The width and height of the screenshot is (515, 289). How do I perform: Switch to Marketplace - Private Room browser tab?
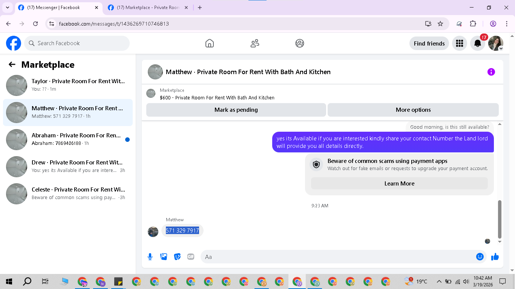point(149,8)
